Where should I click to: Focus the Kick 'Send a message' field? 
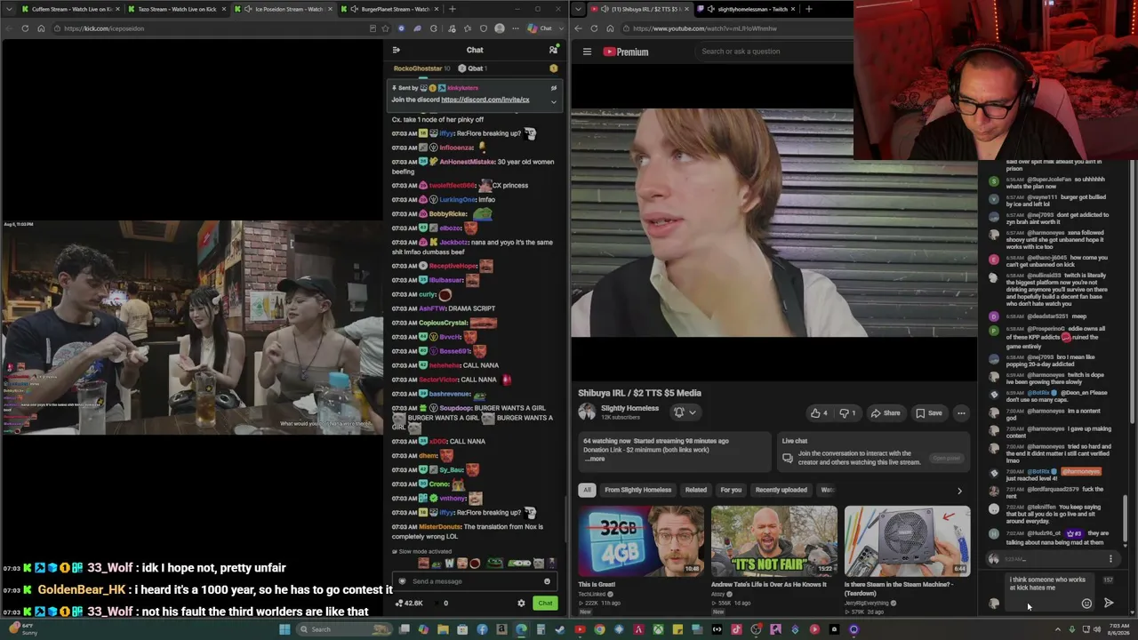pos(474,581)
